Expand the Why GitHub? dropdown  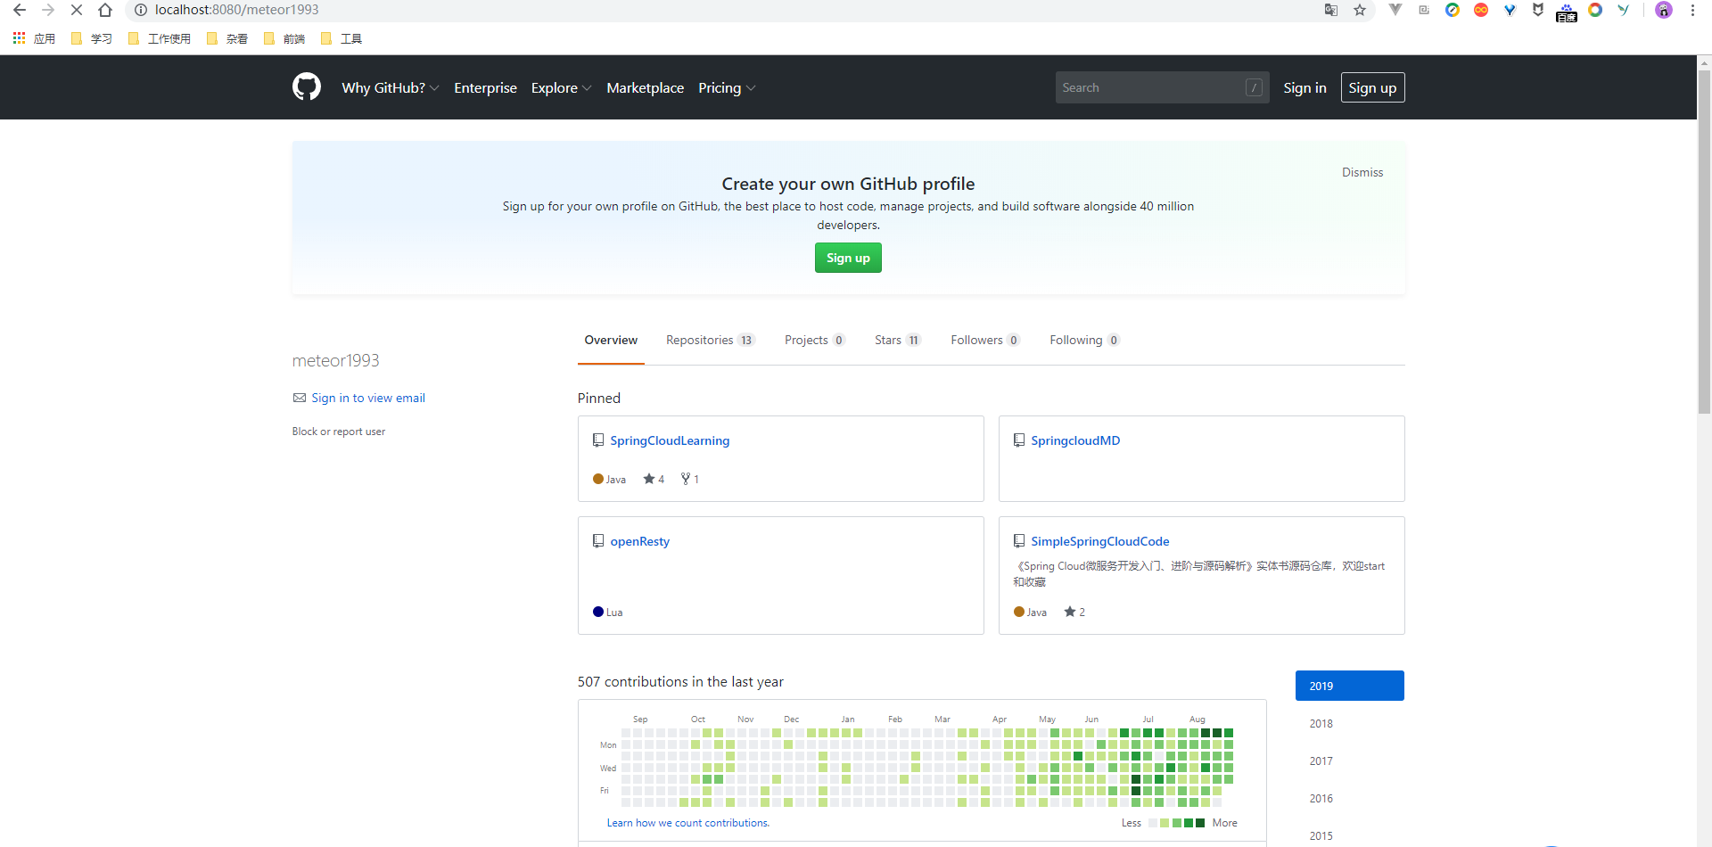pyautogui.click(x=390, y=87)
